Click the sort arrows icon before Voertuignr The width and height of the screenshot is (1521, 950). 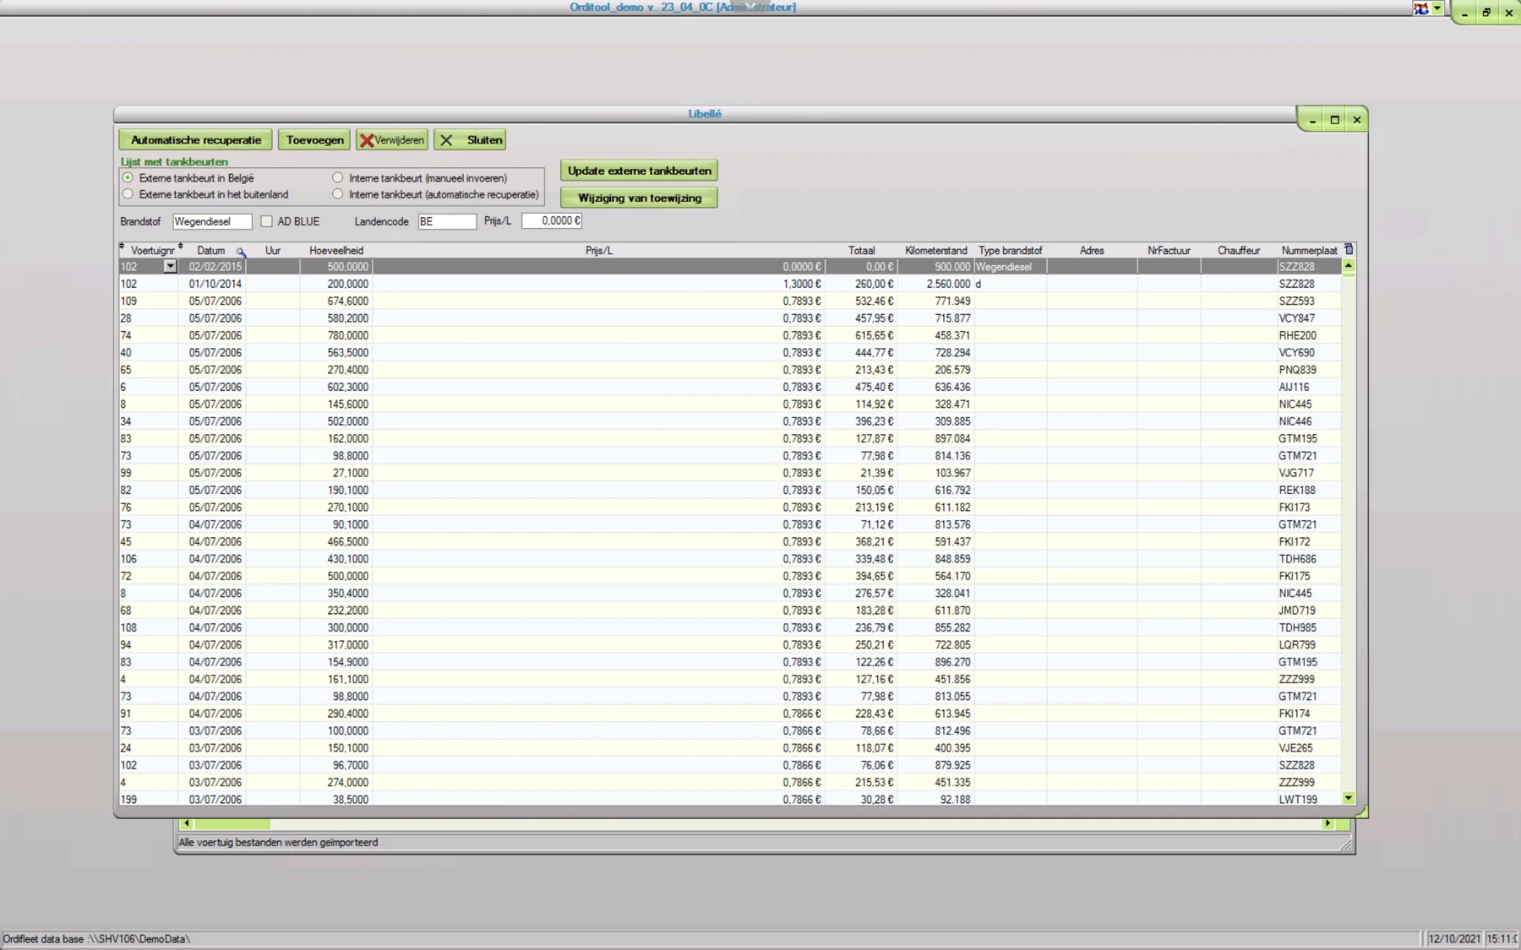coord(123,247)
